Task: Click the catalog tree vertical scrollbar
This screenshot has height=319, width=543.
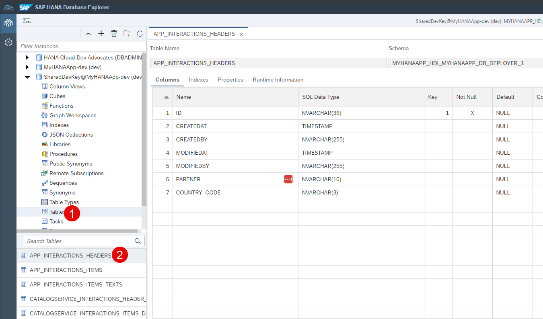Action: pyautogui.click(x=144, y=129)
